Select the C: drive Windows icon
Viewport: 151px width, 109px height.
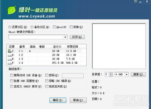tap(10, 51)
